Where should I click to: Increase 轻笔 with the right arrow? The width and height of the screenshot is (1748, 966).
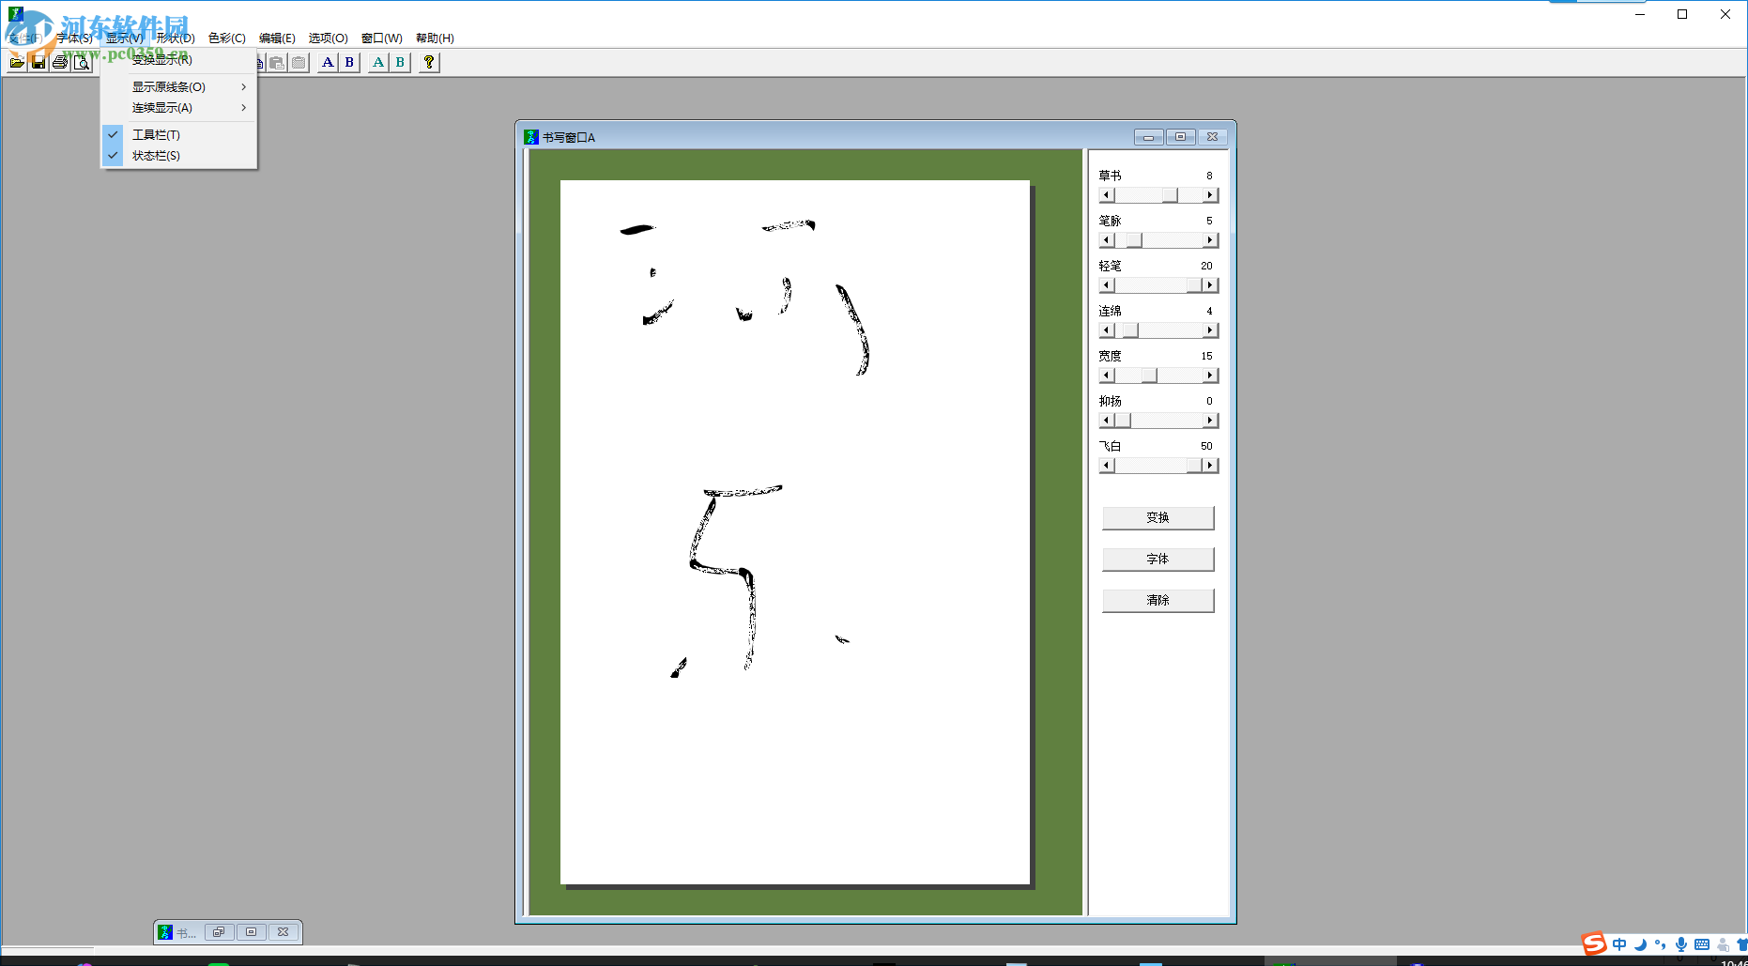point(1210,285)
